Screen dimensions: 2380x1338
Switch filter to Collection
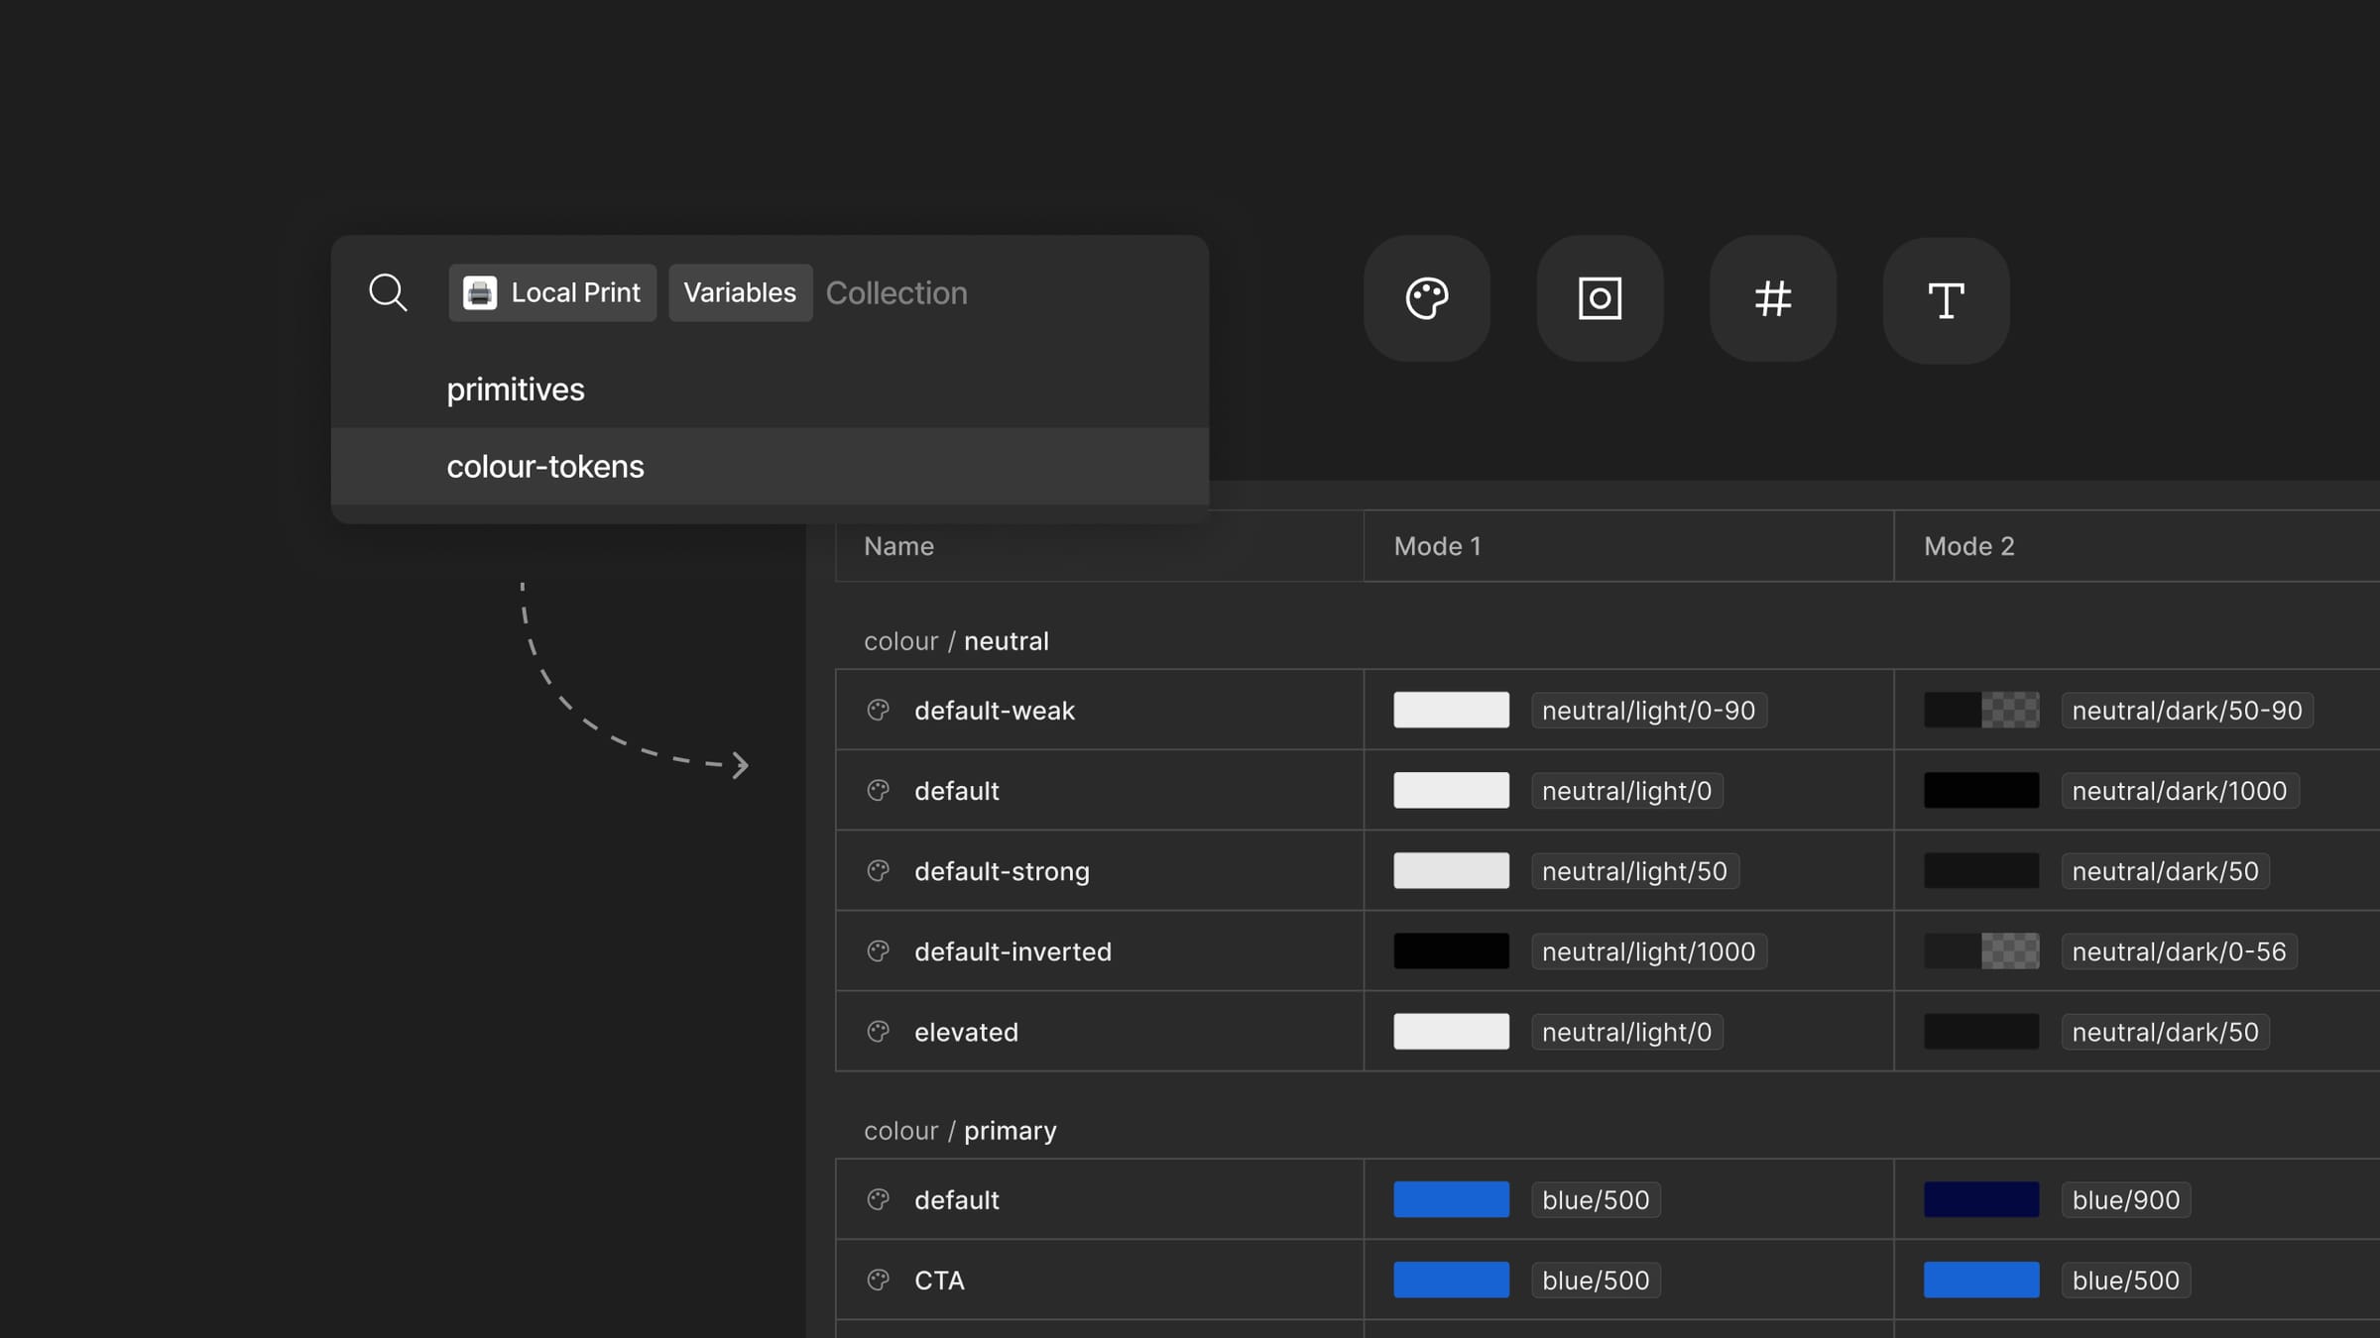point(896,292)
